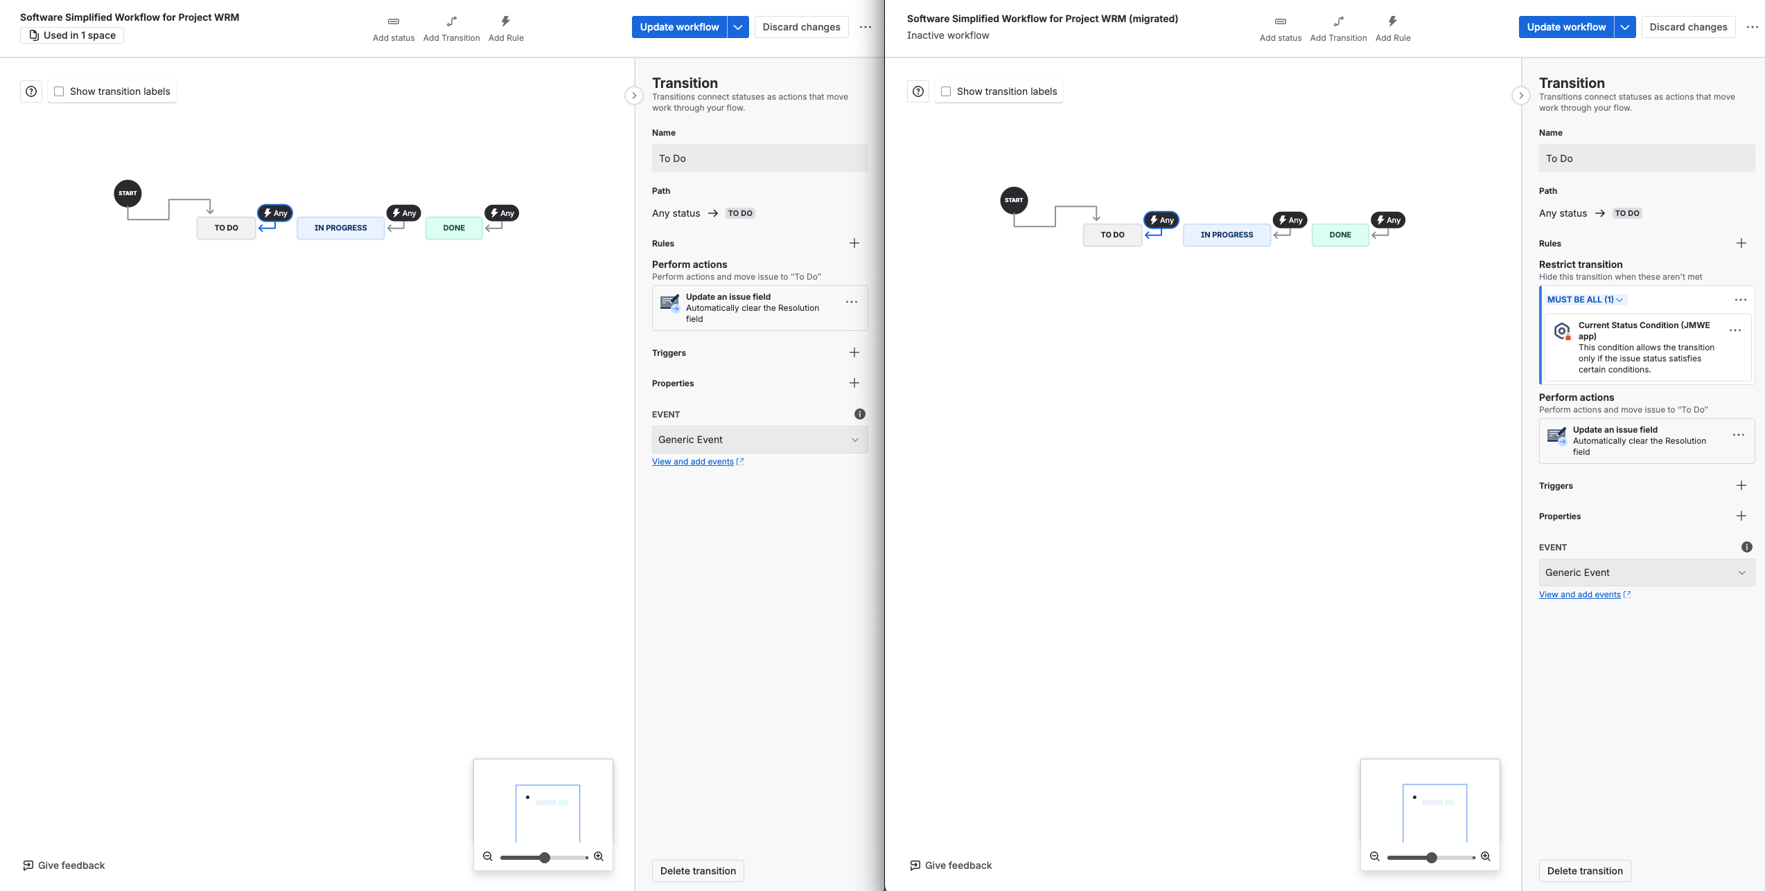
Task: Click the info icon beside EVENT
Action: pos(859,413)
